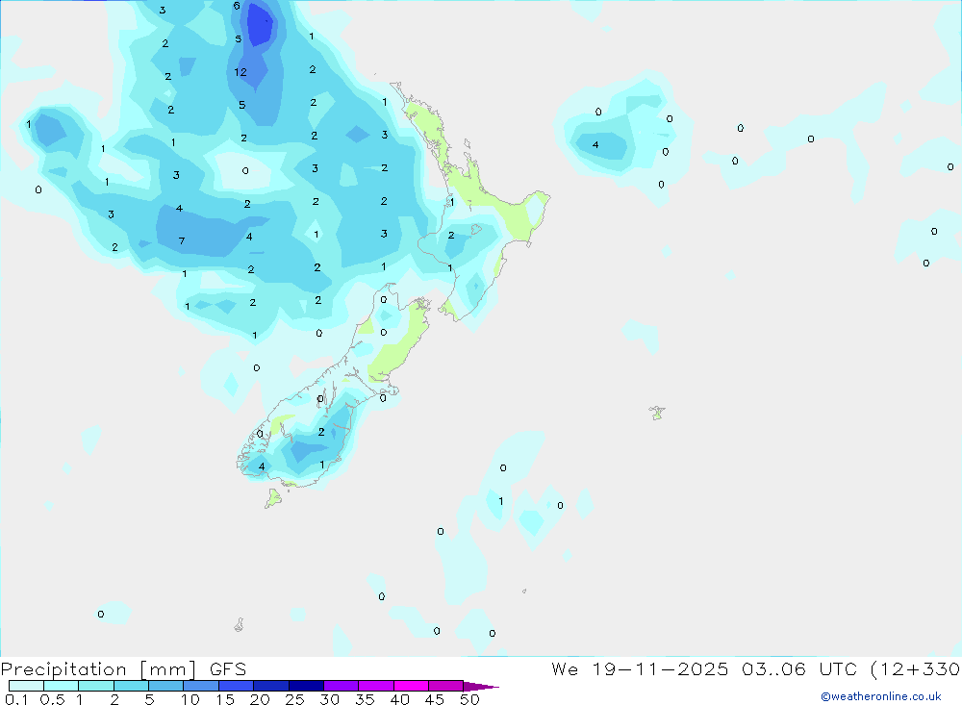Image resolution: width=962 pixels, height=705 pixels.
Task: Select the 1–2 mm legend swatch
Action: pos(96,686)
